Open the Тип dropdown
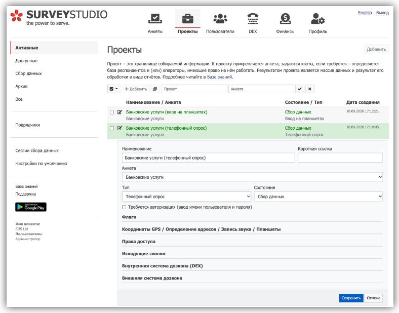Viewport: 399px width, 313px height. (187, 197)
